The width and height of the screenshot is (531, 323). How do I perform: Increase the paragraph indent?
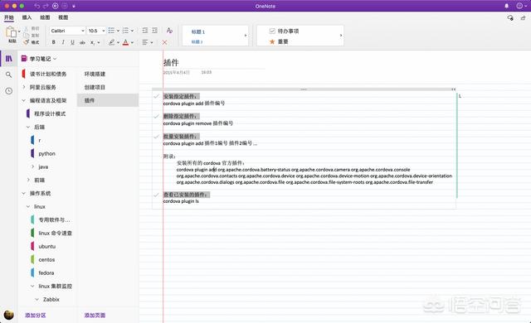(155, 31)
